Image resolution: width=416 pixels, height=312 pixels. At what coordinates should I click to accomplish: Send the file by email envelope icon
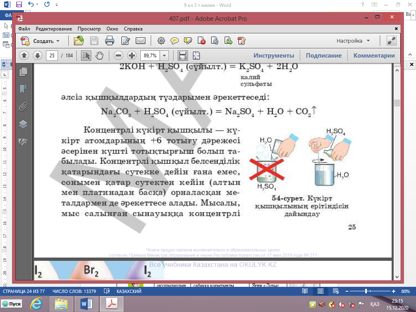tap(140, 41)
